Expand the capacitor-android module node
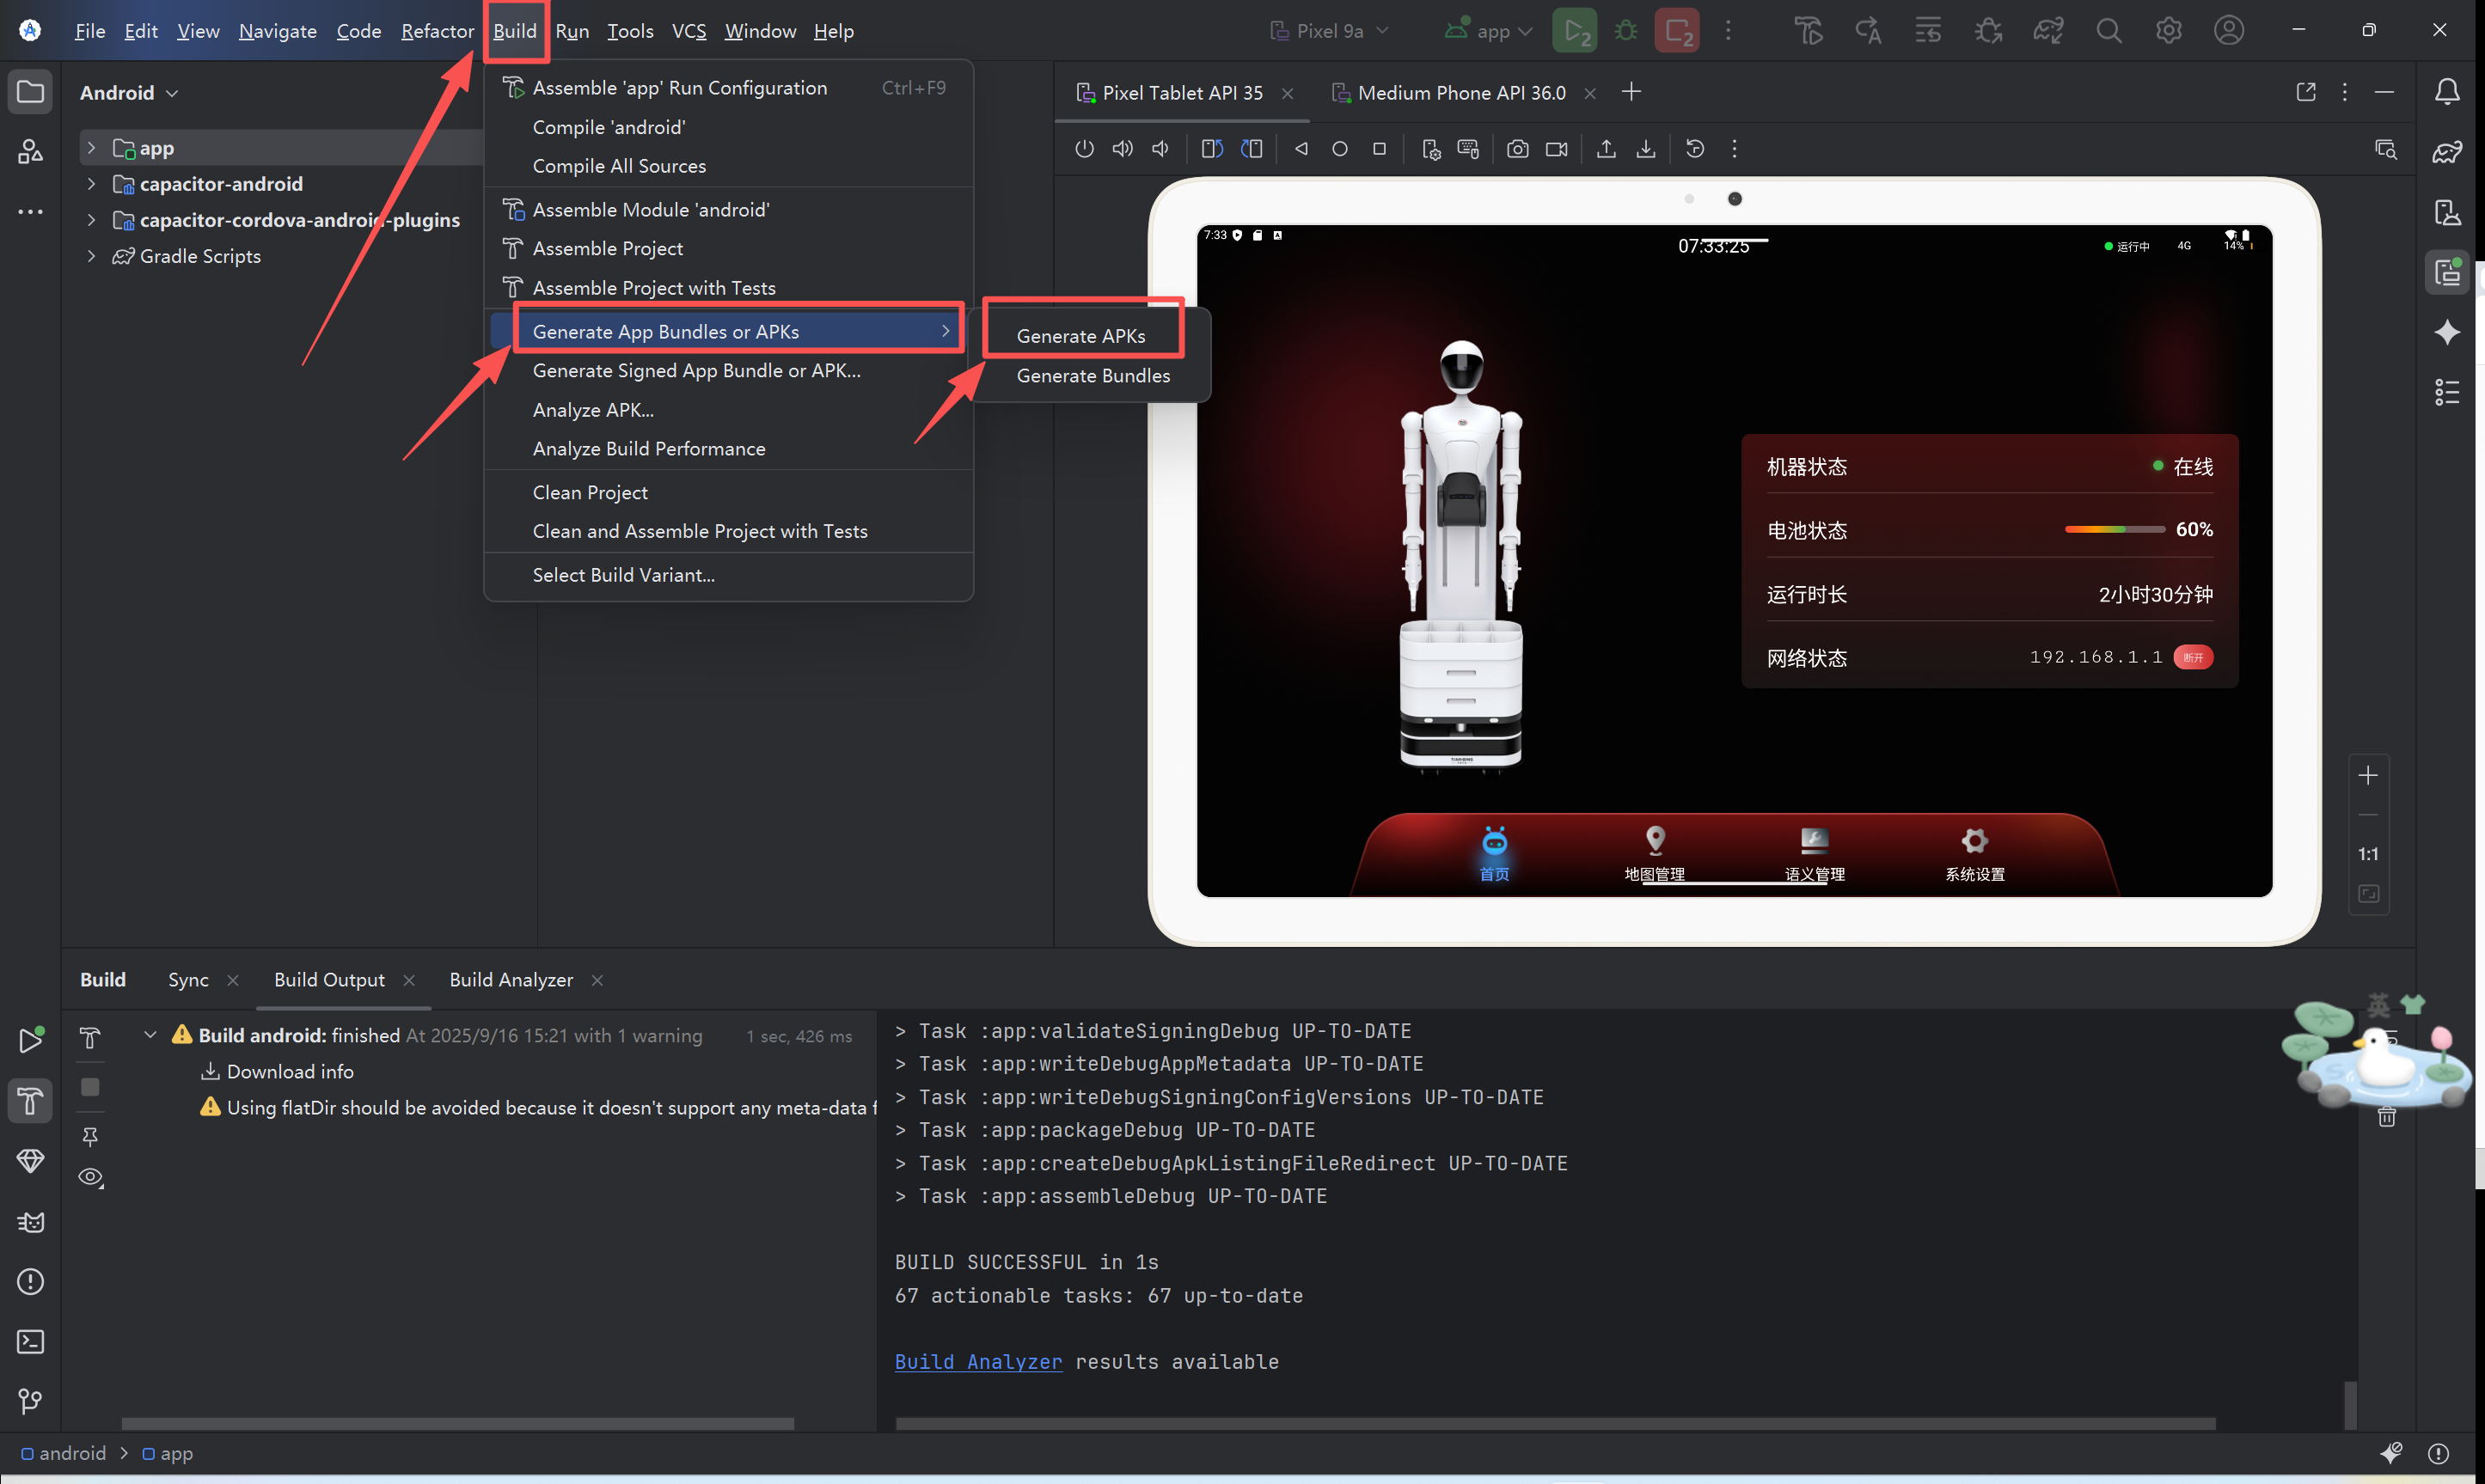The image size is (2485, 1484). [x=92, y=184]
